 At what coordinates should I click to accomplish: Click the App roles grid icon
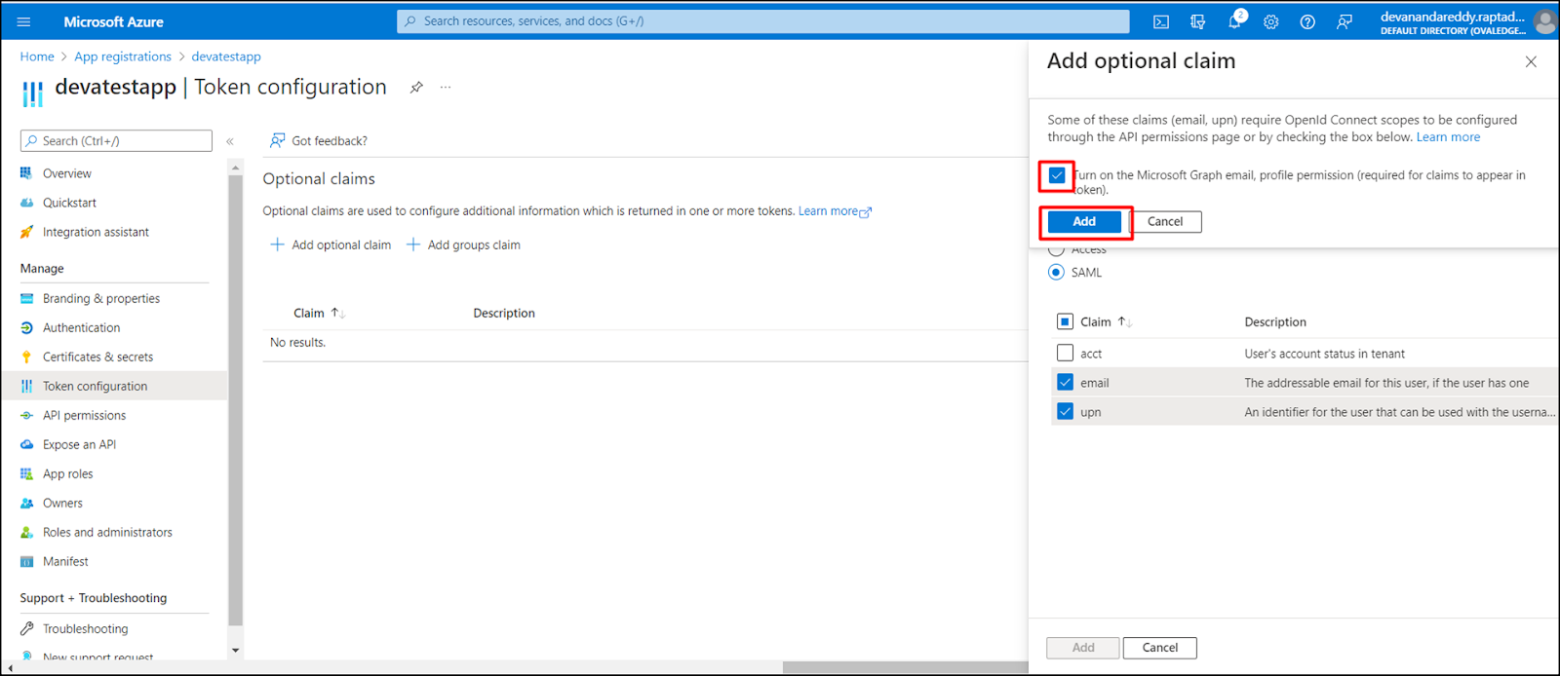(x=26, y=473)
